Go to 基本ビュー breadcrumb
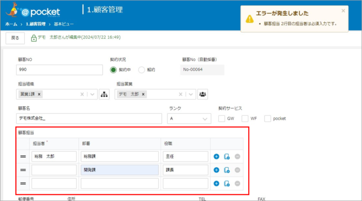The width and height of the screenshot is (362, 201). tap(64, 24)
